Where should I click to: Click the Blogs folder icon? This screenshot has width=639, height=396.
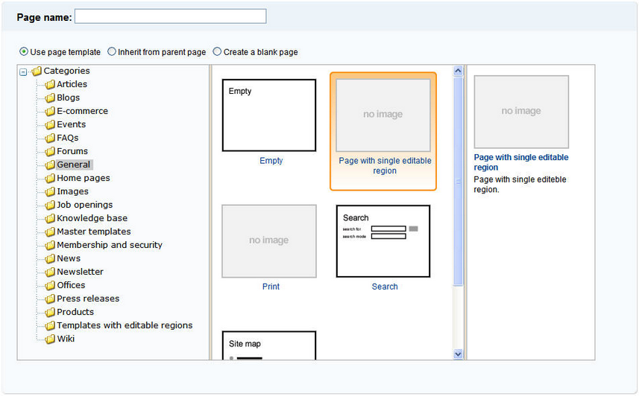tap(50, 98)
